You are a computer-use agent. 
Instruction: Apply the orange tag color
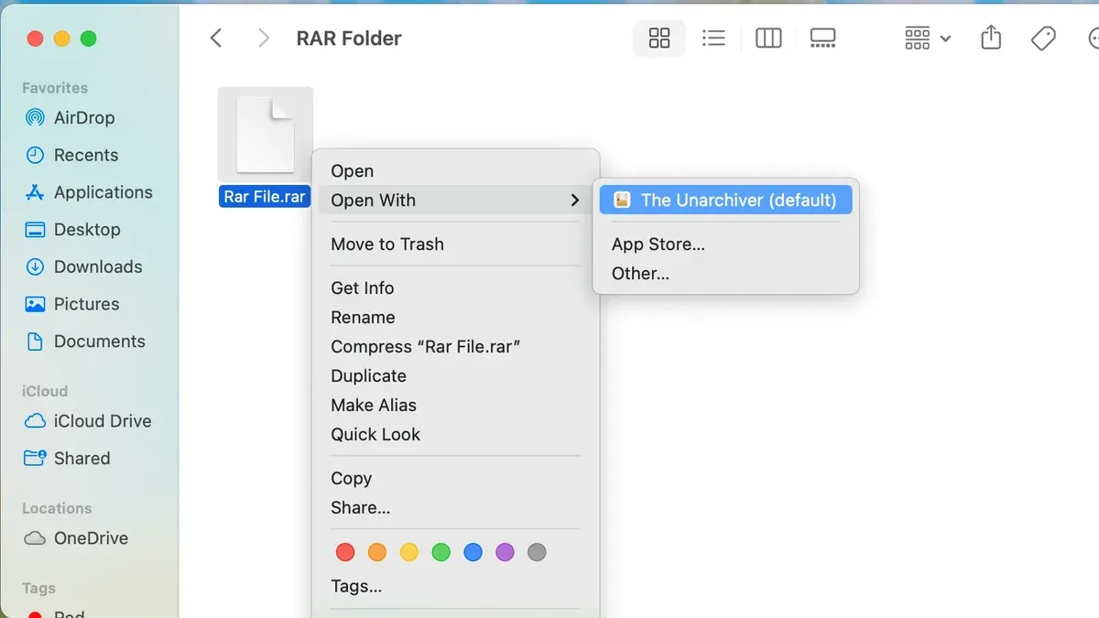pyautogui.click(x=377, y=552)
